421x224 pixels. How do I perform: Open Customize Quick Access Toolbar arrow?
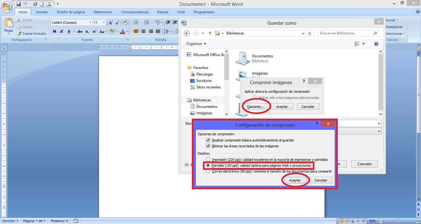pyautogui.click(x=58, y=4)
